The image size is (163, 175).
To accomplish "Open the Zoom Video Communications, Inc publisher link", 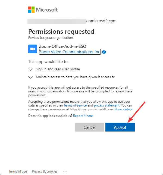I will 70,52.
